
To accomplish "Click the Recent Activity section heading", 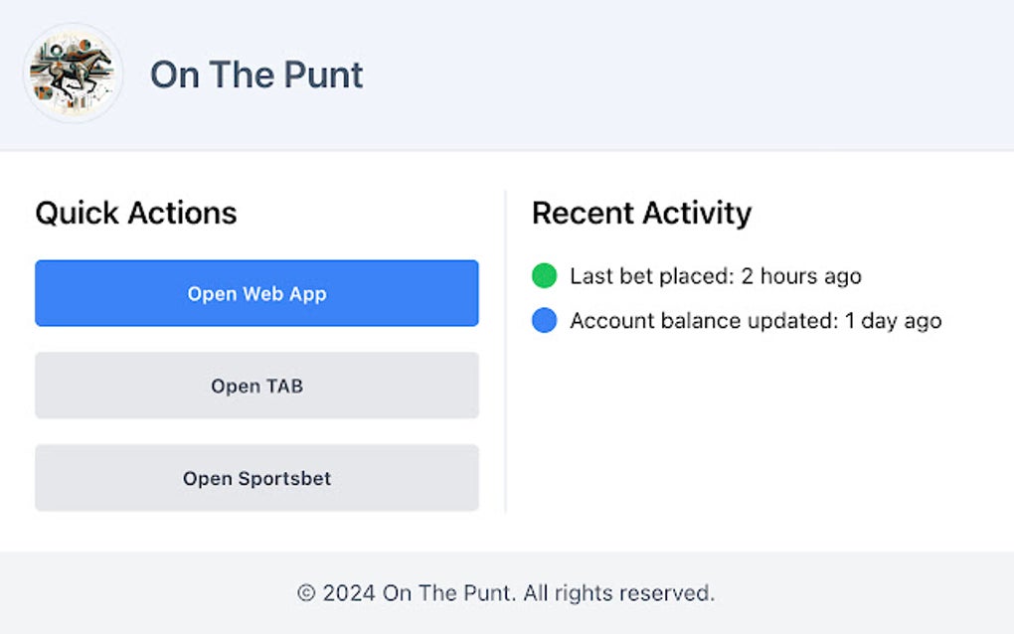I will click(641, 213).
